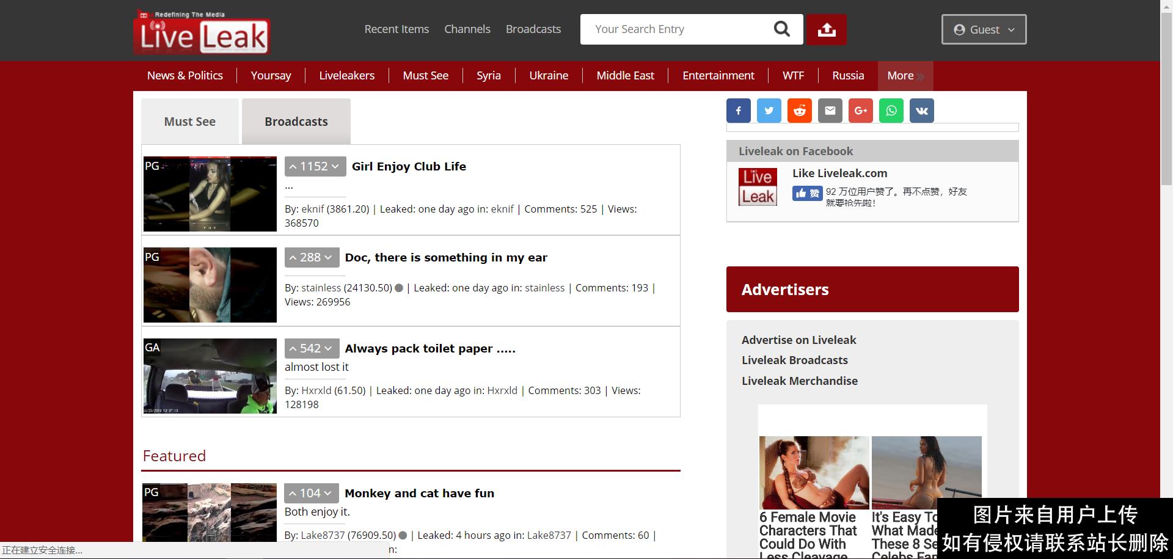The width and height of the screenshot is (1173, 559).
Task: Upvote the Girl Enjoy Club Life video
Action: point(293,167)
